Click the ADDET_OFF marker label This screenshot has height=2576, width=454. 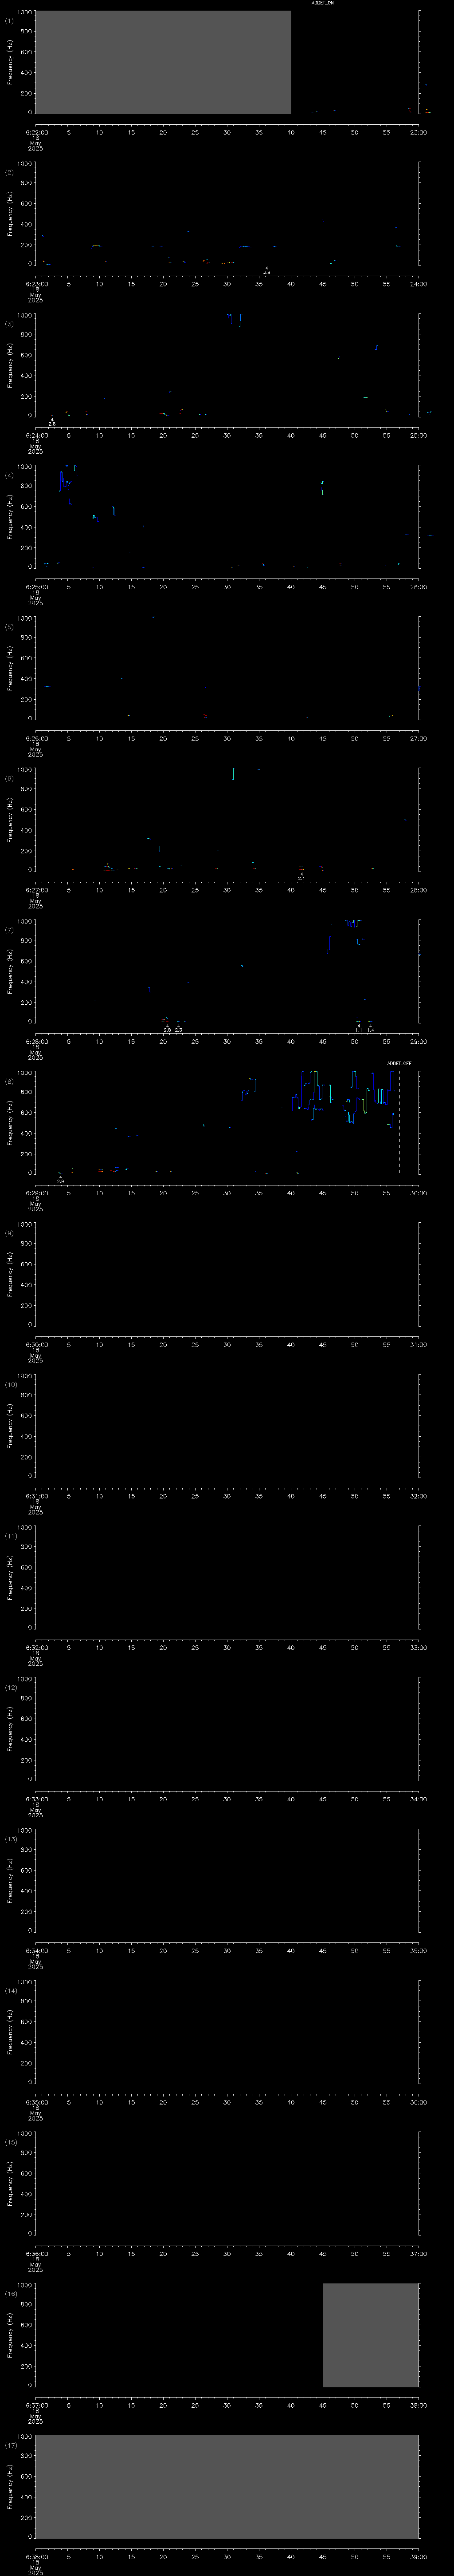coord(399,1063)
